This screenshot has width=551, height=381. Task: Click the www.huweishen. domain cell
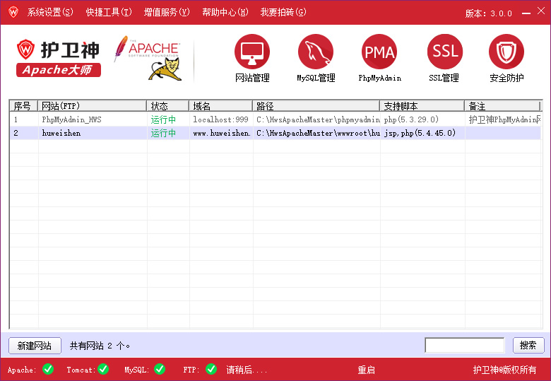pyautogui.click(x=222, y=133)
